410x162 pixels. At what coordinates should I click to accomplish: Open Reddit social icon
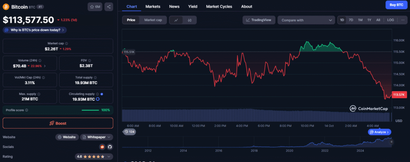[x=102, y=147]
